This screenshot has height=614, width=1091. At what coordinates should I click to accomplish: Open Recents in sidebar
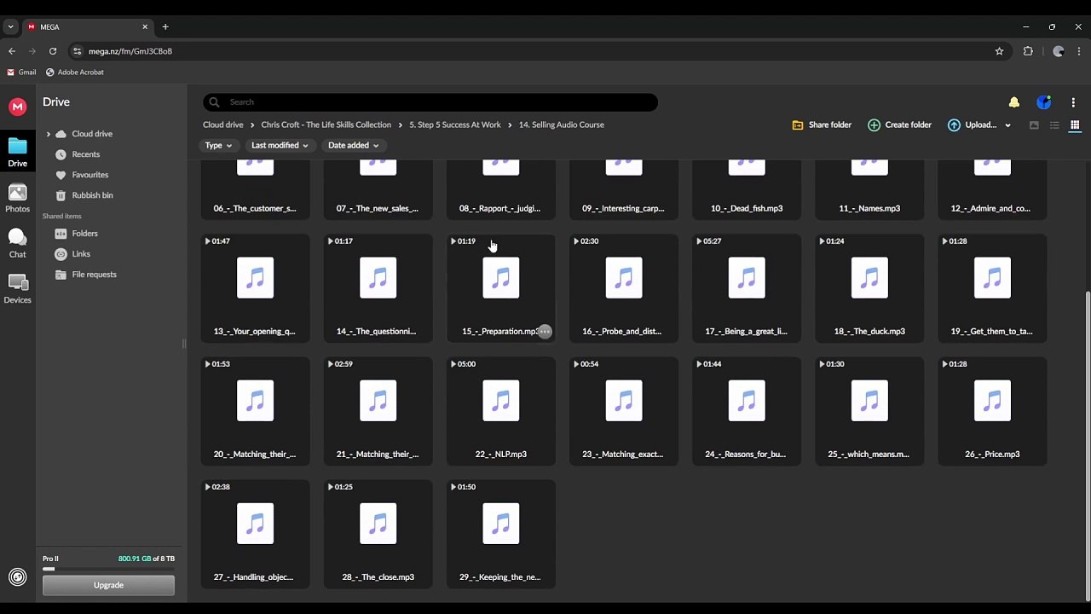[x=86, y=154]
